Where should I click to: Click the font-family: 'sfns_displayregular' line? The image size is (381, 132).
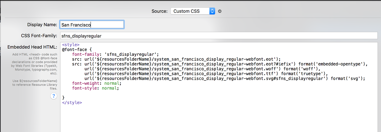(x=116, y=54)
